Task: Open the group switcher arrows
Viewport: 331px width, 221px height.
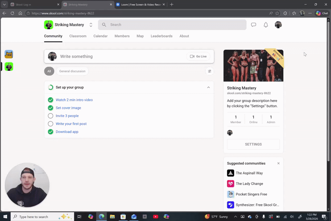Action: [x=91, y=25]
